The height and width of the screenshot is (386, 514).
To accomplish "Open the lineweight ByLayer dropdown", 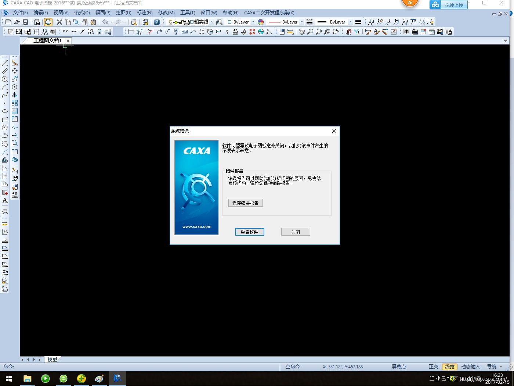I will click(351, 22).
